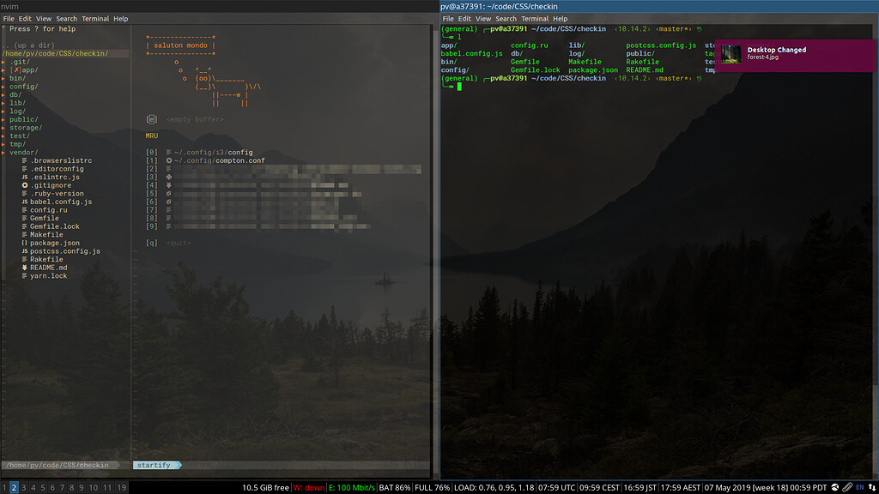Open the Search menu in nvim
This screenshot has width=879, height=494.
pyautogui.click(x=66, y=18)
